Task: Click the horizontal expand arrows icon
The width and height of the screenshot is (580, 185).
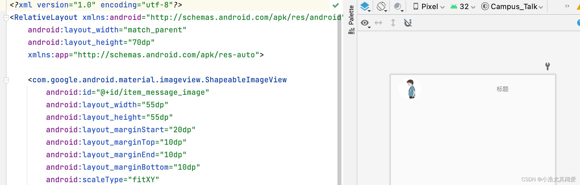Action: pyautogui.click(x=379, y=23)
